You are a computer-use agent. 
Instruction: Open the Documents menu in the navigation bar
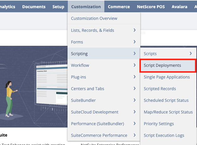34,7
